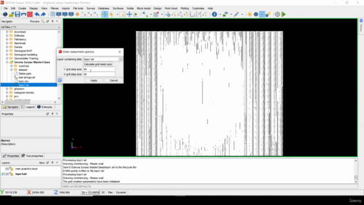The image size is (364, 205).
Task: Click the green play macro icon
Action: 284,14
